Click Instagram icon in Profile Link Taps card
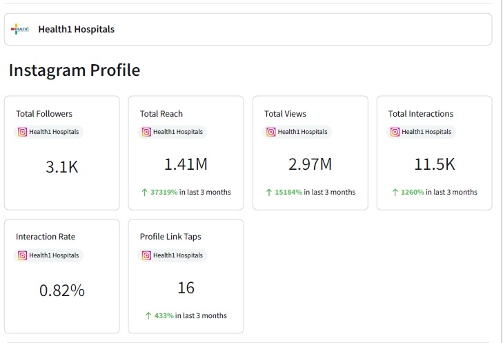Viewport: 503px width, 343px height. [x=146, y=255]
